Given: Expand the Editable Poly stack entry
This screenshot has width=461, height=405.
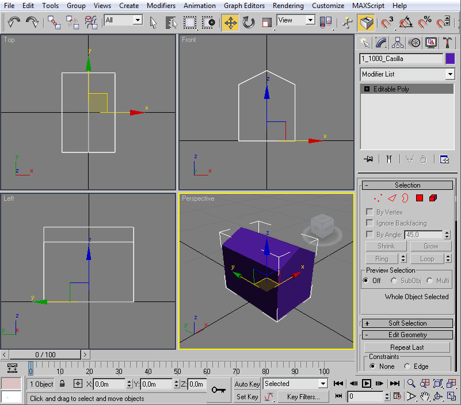Looking at the screenshot, I should click(x=367, y=89).
